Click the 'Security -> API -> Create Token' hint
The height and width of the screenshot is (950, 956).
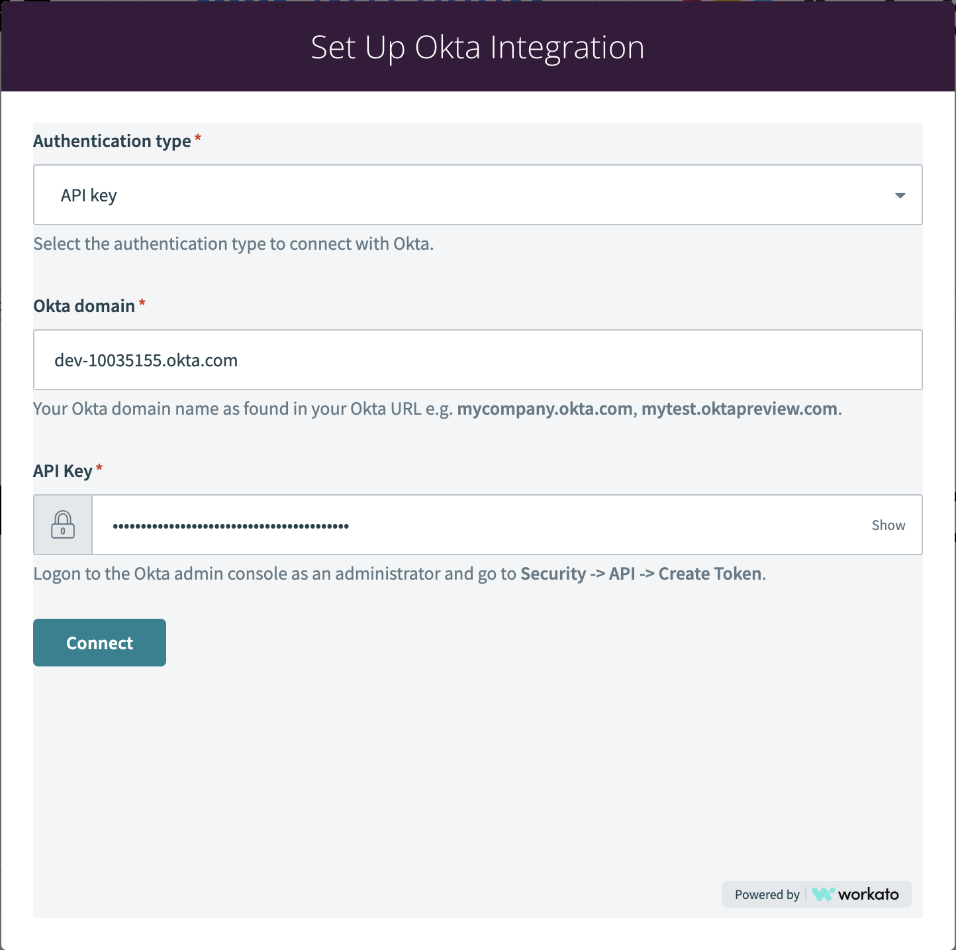pyautogui.click(x=641, y=574)
